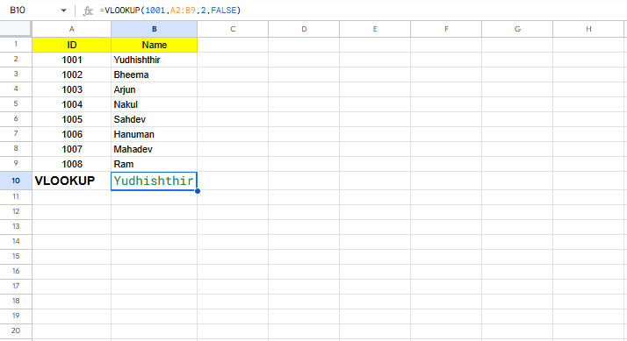Select column C header
The height and width of the screenshot is (341, 627).
coord(233,29)
